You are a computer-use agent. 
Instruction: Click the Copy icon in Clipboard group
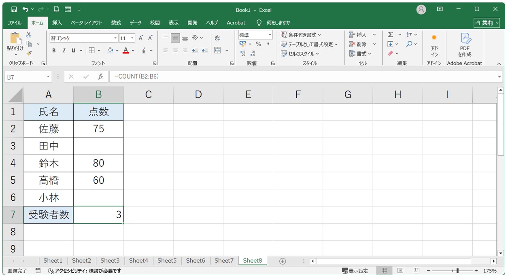point(29,44)
